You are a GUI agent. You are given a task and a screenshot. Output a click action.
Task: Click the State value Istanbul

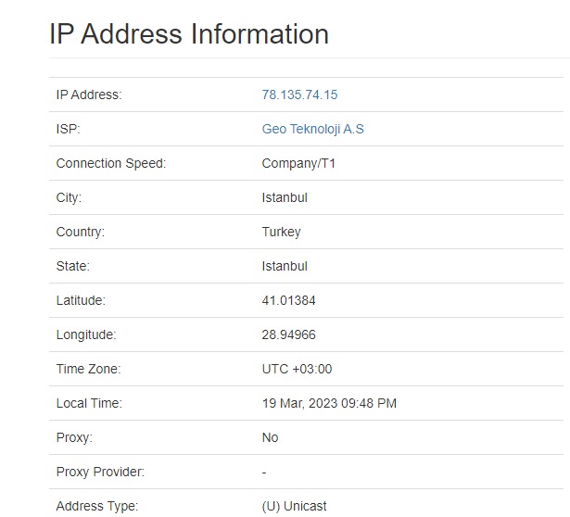(x=285, y=266)
